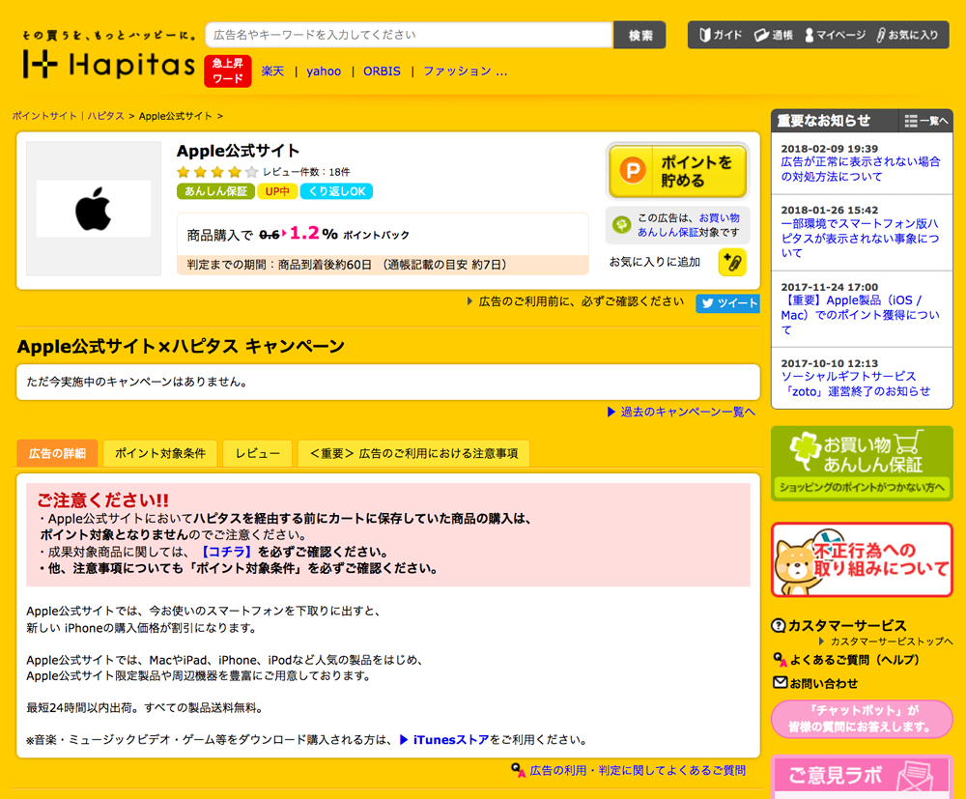Open notice ソーシャルギフトサービス zoto 運営終了
This screenshot has width=966, height=799.
856,384
